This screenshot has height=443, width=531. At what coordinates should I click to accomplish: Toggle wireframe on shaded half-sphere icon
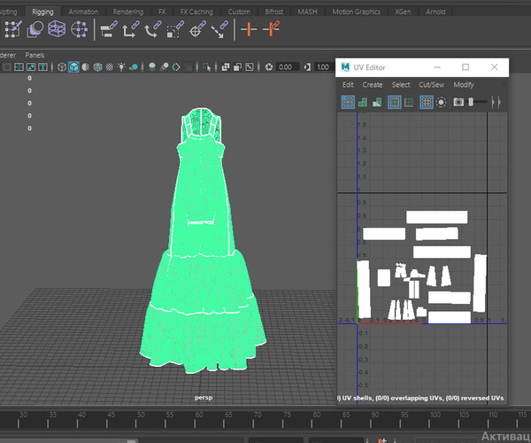[x=86, y=67]
